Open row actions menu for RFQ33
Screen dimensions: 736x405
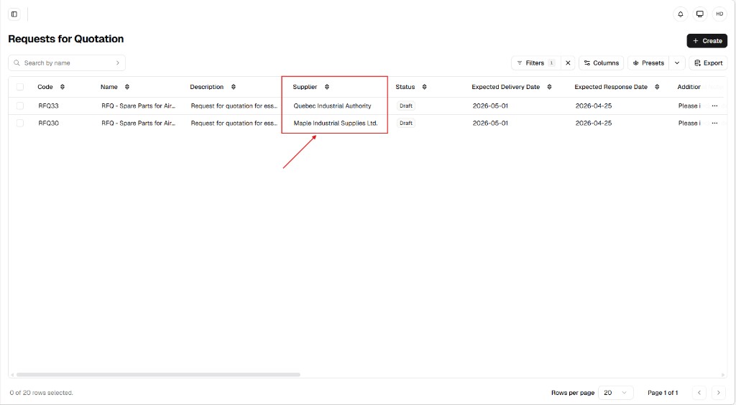click(714, 106)
